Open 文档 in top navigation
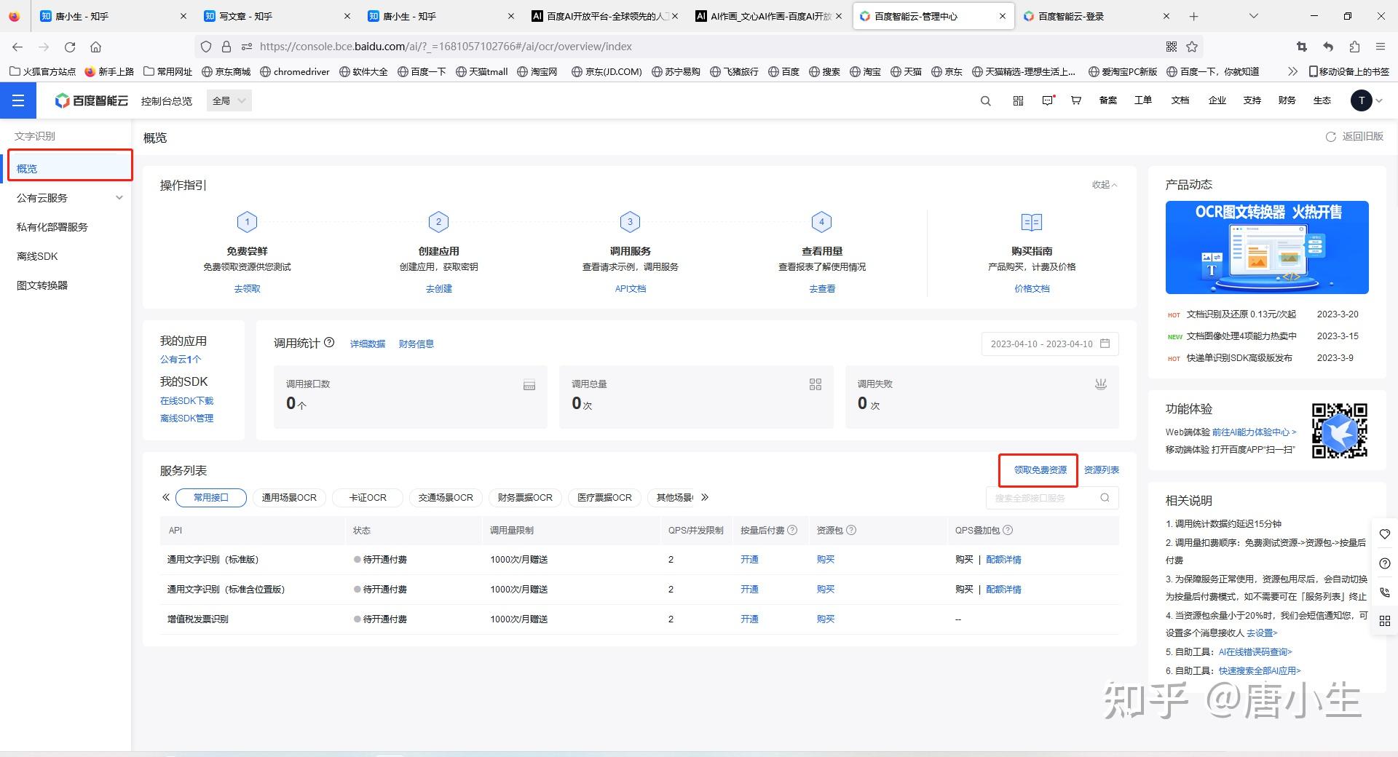Screen dimensions: 1398x757 pyautogui.click(x=1180, y=100)
